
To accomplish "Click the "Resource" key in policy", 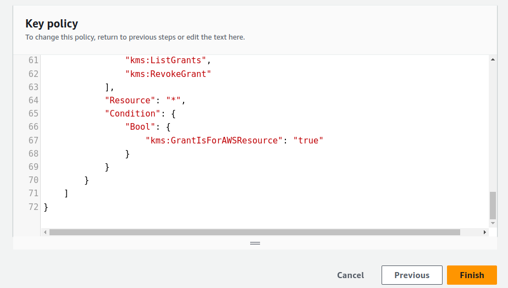I will tap(130, 100).
